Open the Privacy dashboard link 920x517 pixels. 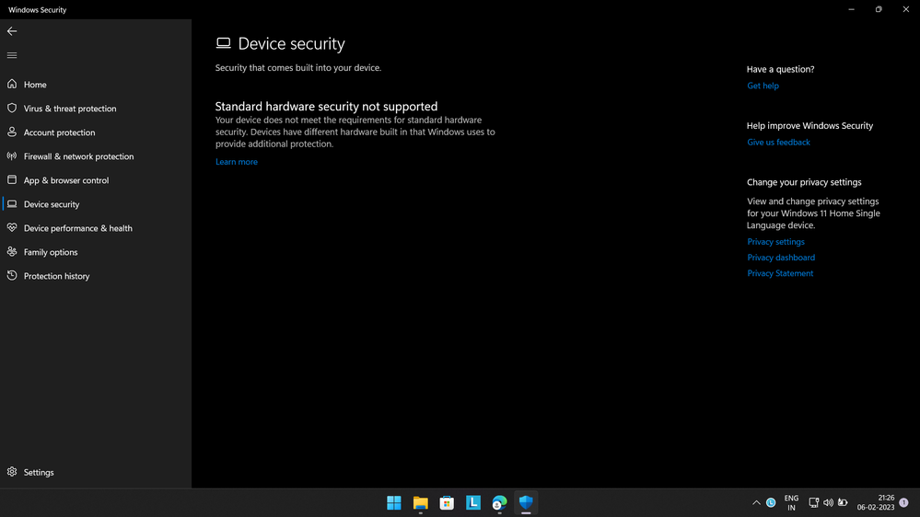[x=781, y=258]
